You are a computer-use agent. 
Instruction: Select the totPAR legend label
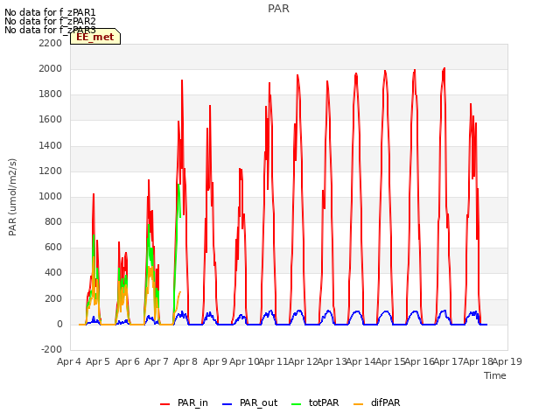[324, 402]
